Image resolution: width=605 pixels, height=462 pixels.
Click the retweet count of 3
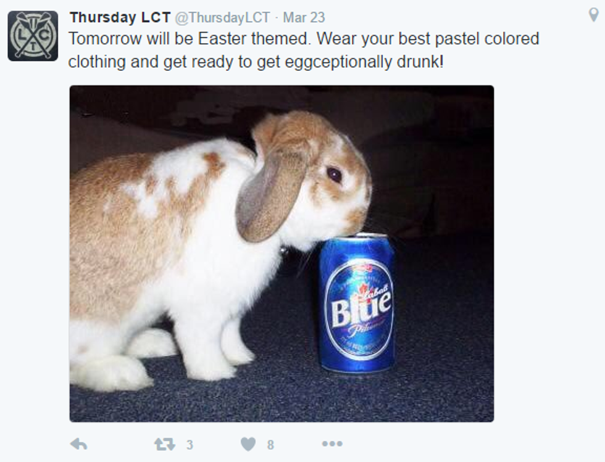point(190,445)
